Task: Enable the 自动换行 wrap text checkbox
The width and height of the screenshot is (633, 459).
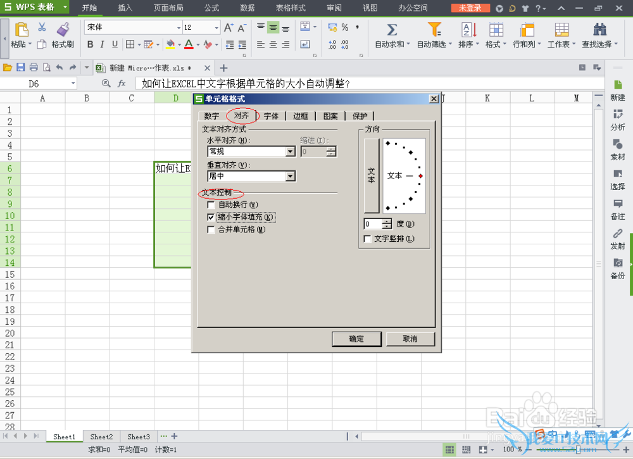Action: coord(211,204)
